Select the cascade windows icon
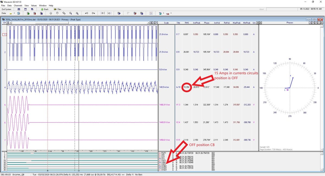The width and height of the screenshot is (325, 176). coord(32,9)
